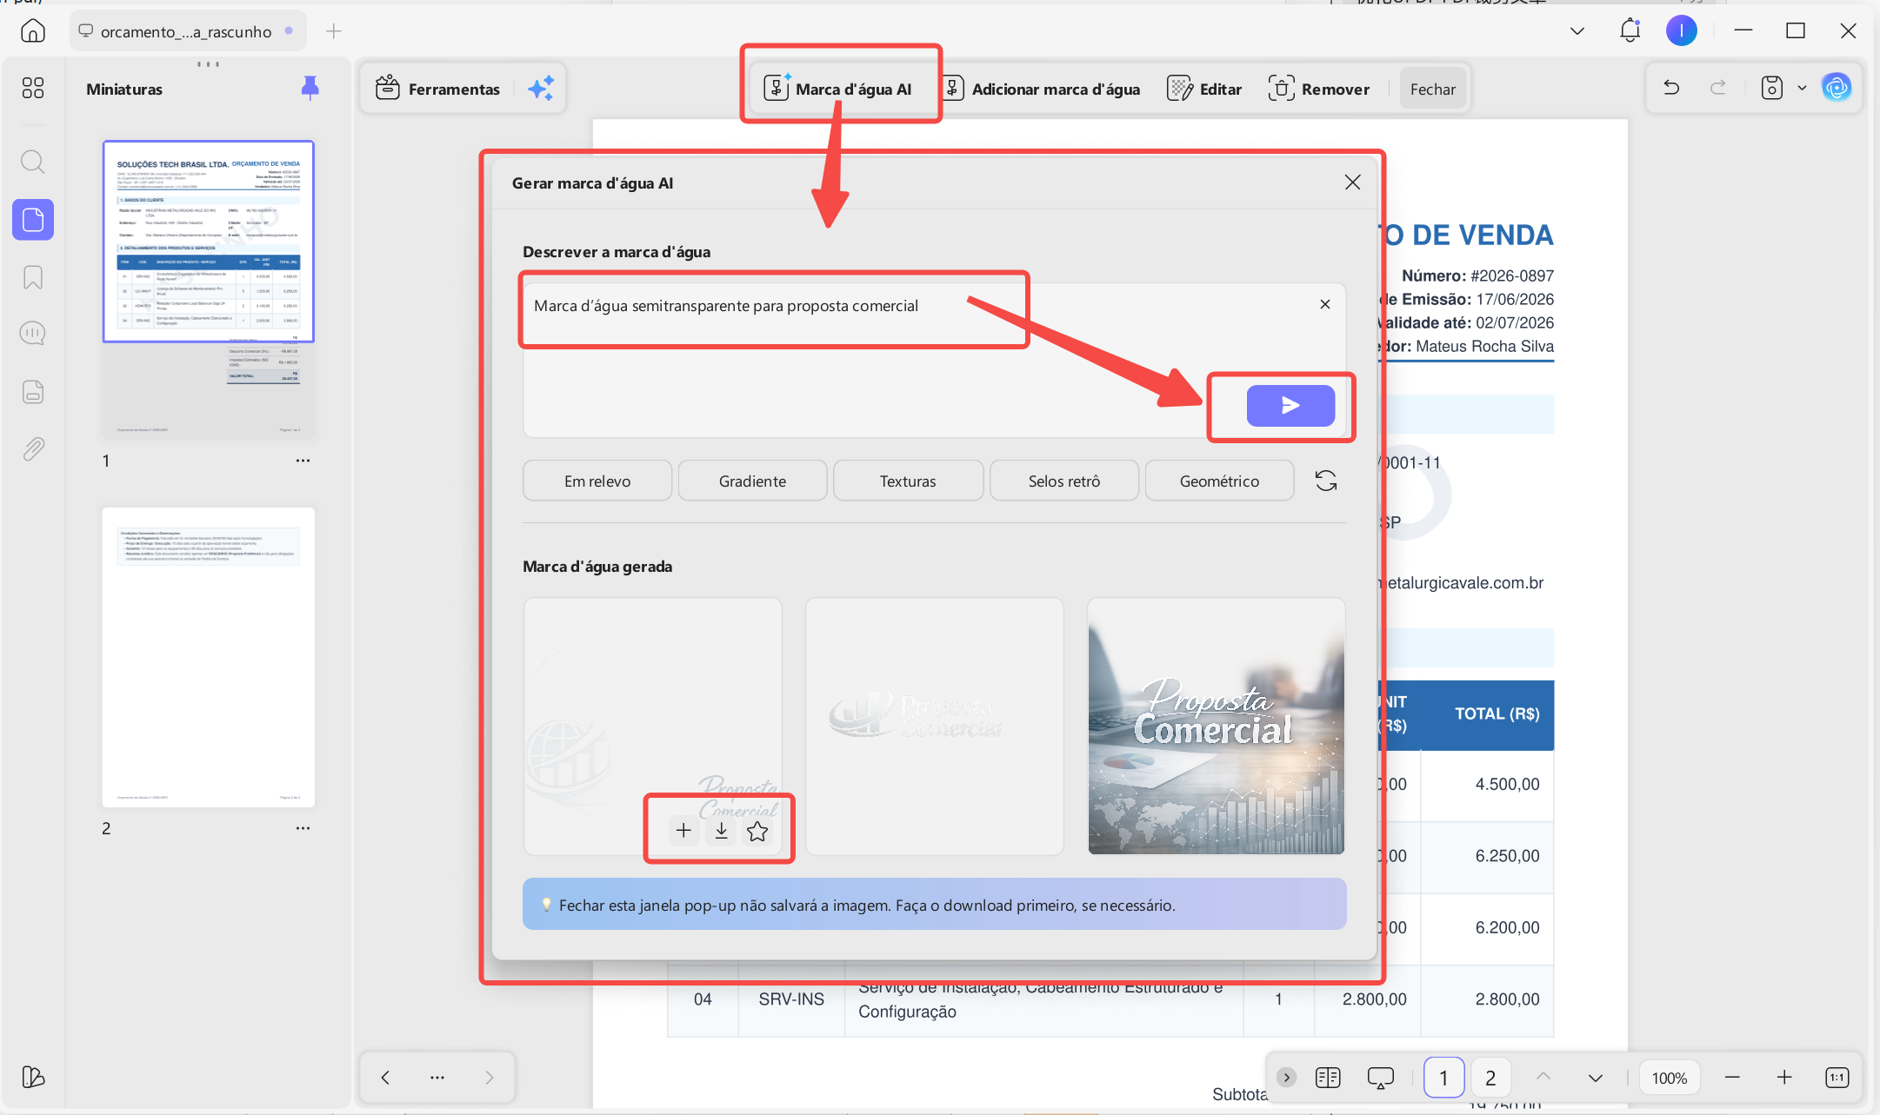Click Adicionar marca d'água
This screenshot has height=1115, width=1880.
coord(1042,89)
